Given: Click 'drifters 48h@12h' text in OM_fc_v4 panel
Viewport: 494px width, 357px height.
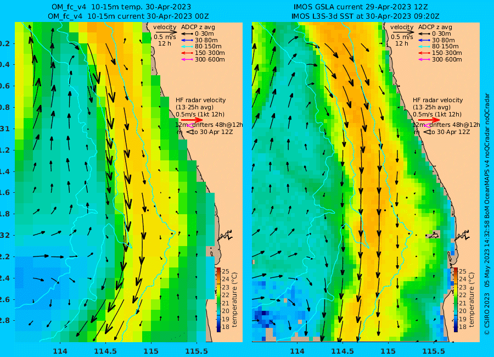Looking at the screenshot, I should coord(218,125).
